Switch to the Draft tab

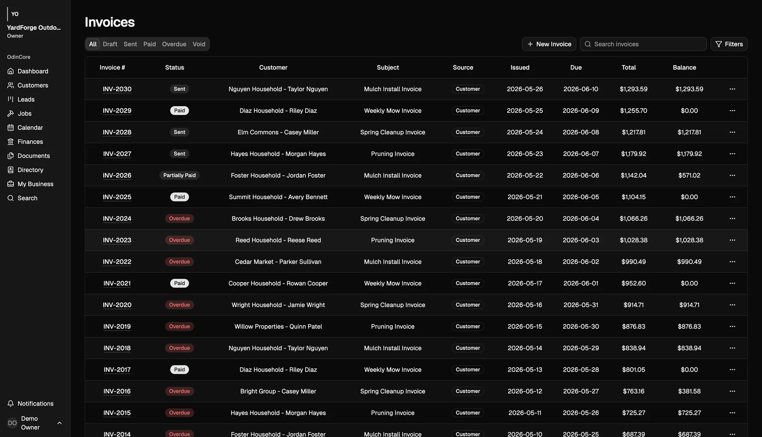point(110,44)
